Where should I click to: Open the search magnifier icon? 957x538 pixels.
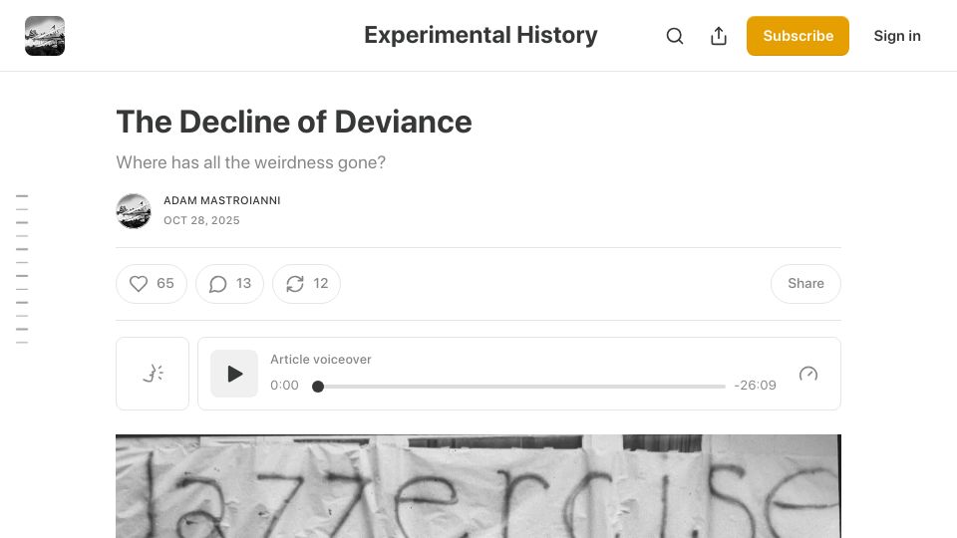click(675, 36)
